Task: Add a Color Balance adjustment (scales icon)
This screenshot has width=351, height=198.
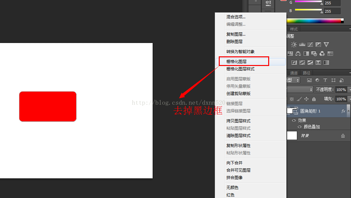Action: click(x=298, y=53)
